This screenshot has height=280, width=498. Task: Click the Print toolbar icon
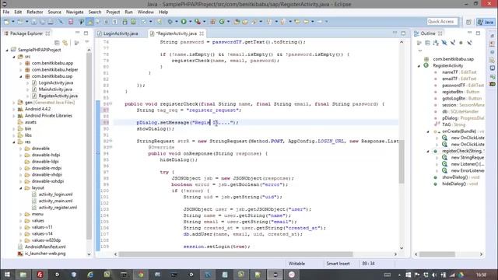click(50, 22)
